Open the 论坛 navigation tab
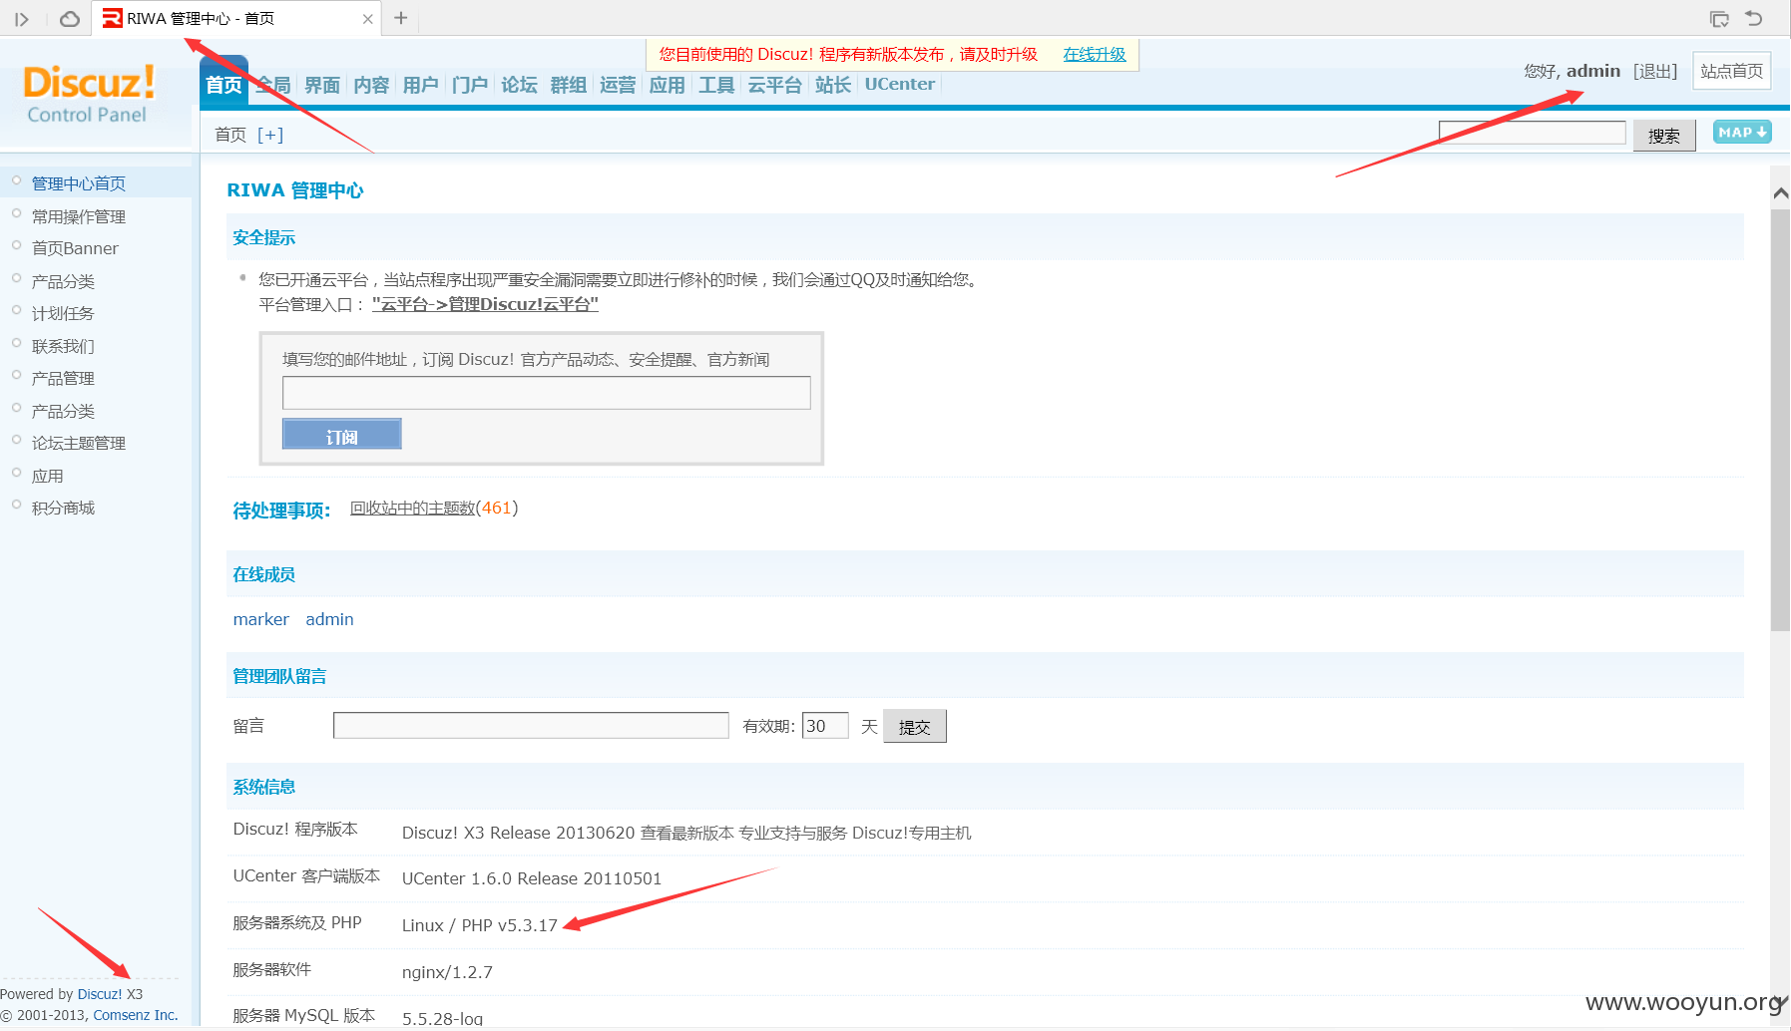Viewport: 1791px width, 1031px height. [x=519, y=85]
